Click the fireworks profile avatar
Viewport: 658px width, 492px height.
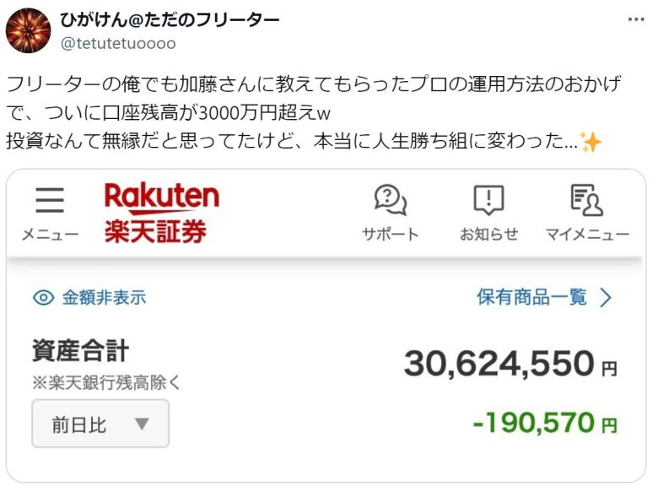[28, 30]
